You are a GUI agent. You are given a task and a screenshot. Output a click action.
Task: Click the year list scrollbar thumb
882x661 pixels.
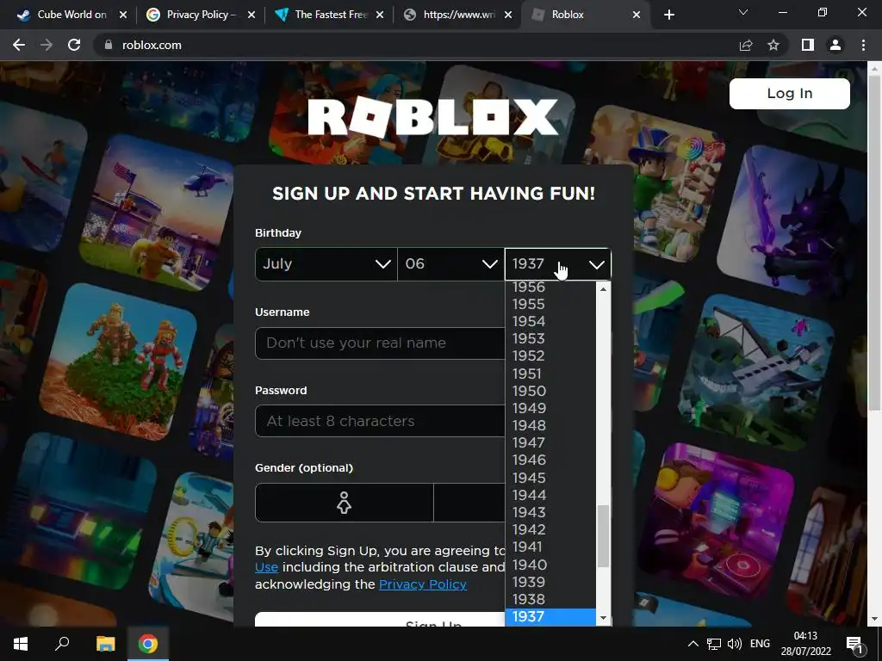[x=603, y=536]
